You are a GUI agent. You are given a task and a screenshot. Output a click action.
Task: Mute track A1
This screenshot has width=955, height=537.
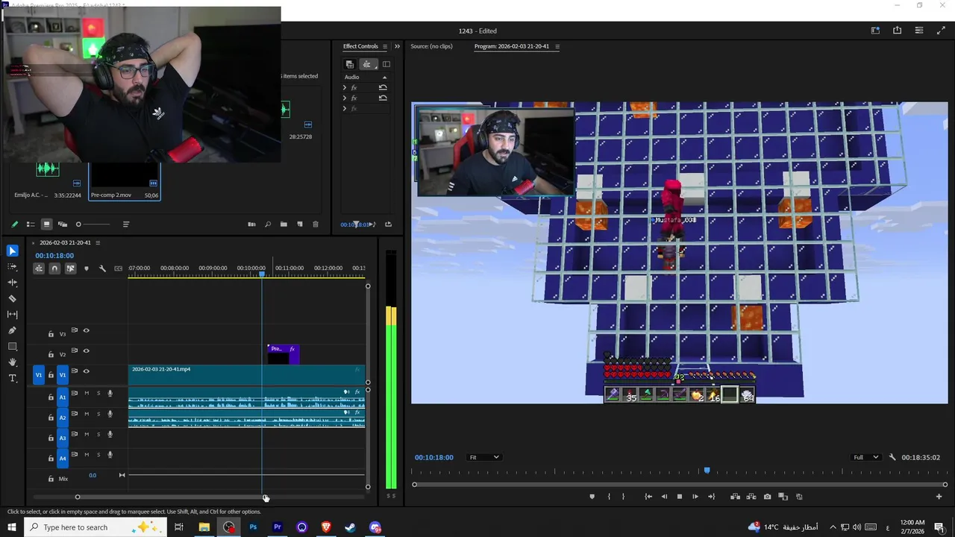[87, 393]
